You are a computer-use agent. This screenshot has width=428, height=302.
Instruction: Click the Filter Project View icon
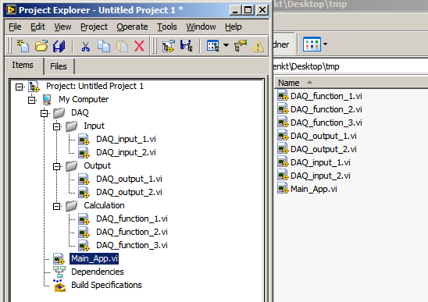pos(213,46)
